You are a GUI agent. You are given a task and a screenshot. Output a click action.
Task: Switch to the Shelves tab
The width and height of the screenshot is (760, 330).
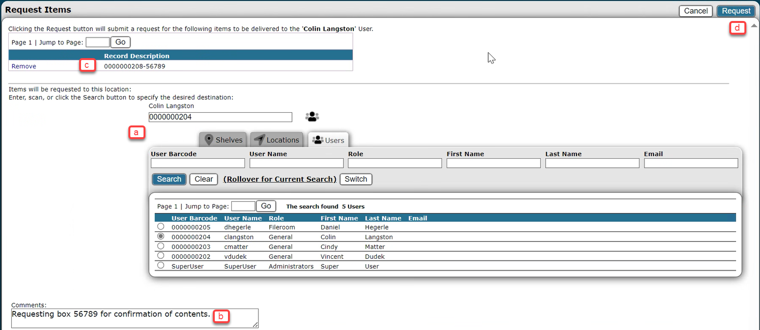224,140
